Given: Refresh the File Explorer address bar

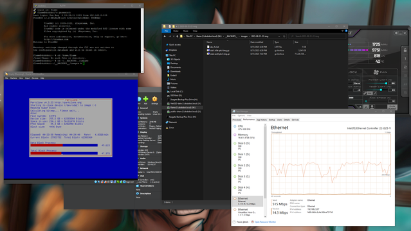Looking at the screenshot, I should [x=284, y=37].
